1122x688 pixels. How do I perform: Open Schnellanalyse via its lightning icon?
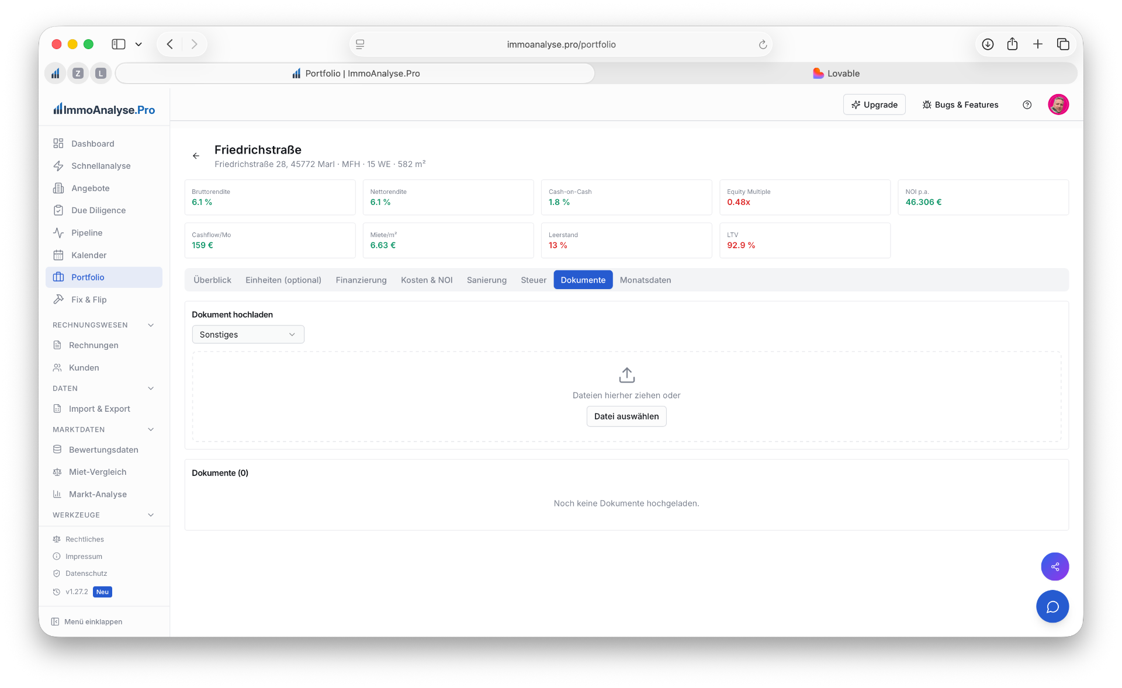(58, 166)
